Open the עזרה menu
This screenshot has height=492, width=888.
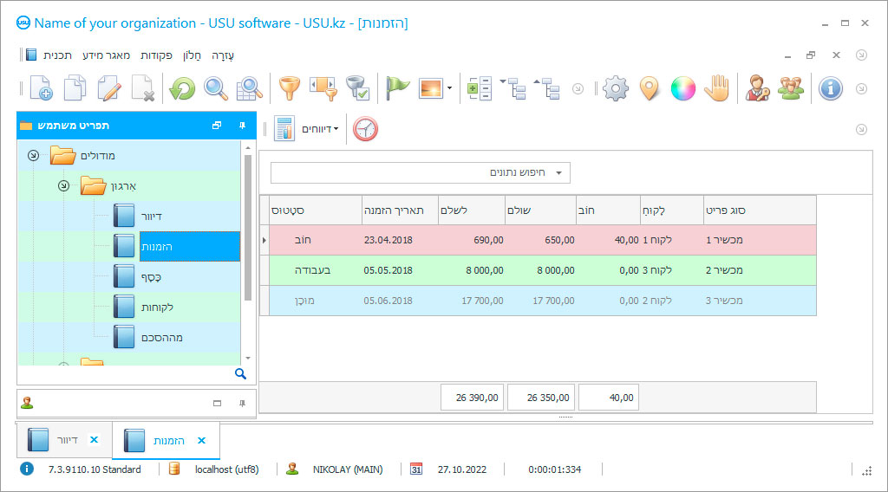tap(223, 55)
